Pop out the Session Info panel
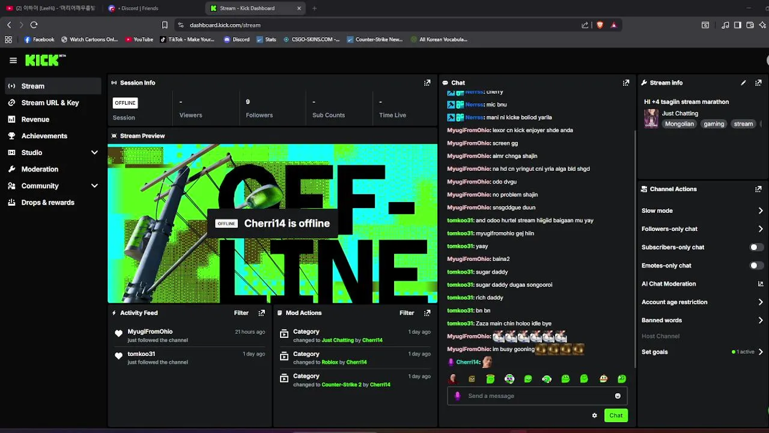The image size is (769, 433). (x=427, y=83)
